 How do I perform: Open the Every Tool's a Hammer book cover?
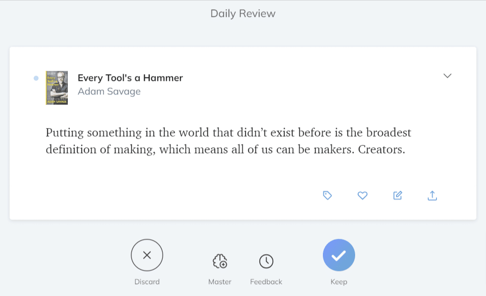(57, 88)
